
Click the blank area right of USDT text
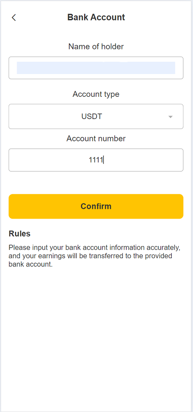coord(134,116)
